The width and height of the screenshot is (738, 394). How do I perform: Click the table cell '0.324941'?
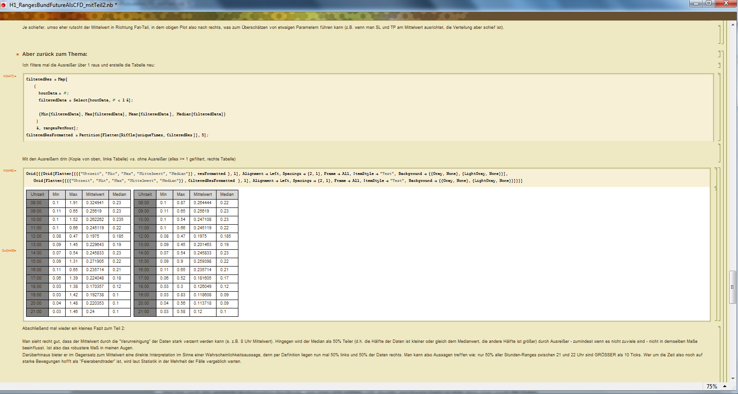(95, 203)
